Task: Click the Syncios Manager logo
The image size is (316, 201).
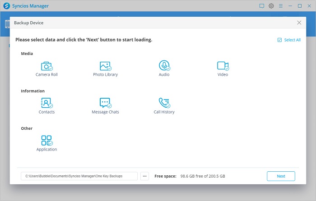Action: point(5,6)
